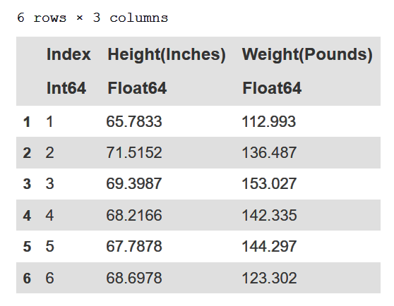Viewport: 394px width, 306px height.
Task: Select weight cell 136.487
Action: (x=269, y=152)
